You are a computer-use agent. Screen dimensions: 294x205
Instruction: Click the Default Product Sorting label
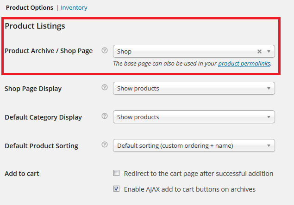(41, 146)
